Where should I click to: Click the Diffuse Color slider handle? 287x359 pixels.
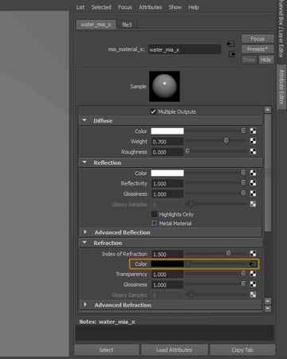[x=243, y=131]
